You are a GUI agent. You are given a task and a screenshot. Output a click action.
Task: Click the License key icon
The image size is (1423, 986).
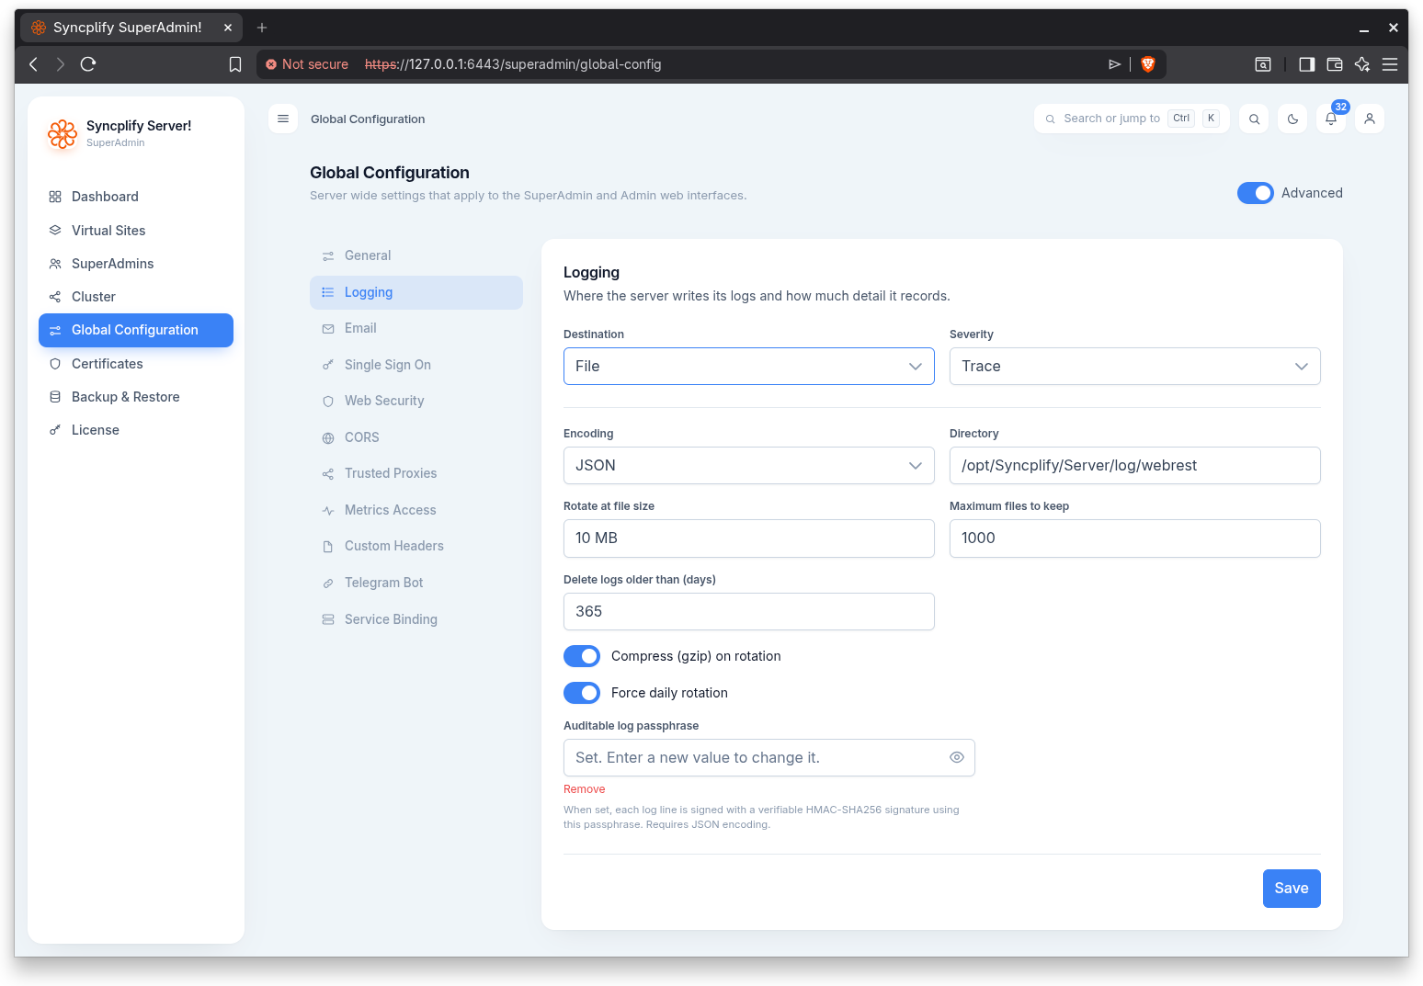[x=55, y=430]
